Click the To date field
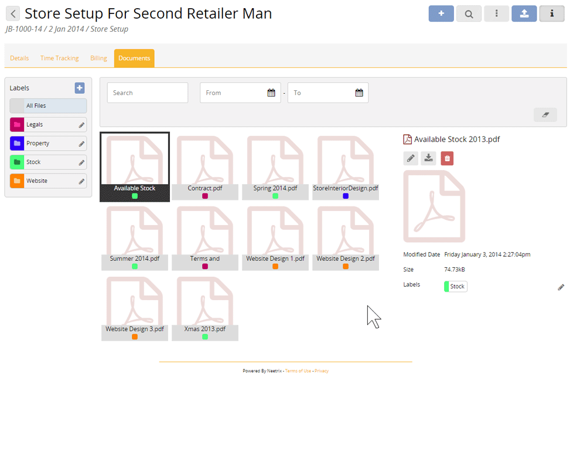 328,93
